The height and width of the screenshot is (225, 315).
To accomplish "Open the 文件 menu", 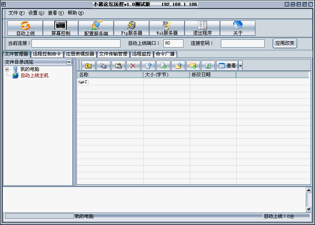I will [x=16, y=13].
